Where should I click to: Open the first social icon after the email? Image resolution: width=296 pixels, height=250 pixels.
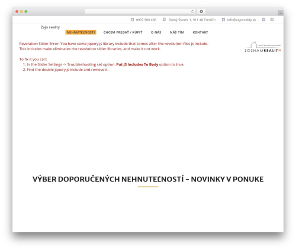click(x=263, y=20)
